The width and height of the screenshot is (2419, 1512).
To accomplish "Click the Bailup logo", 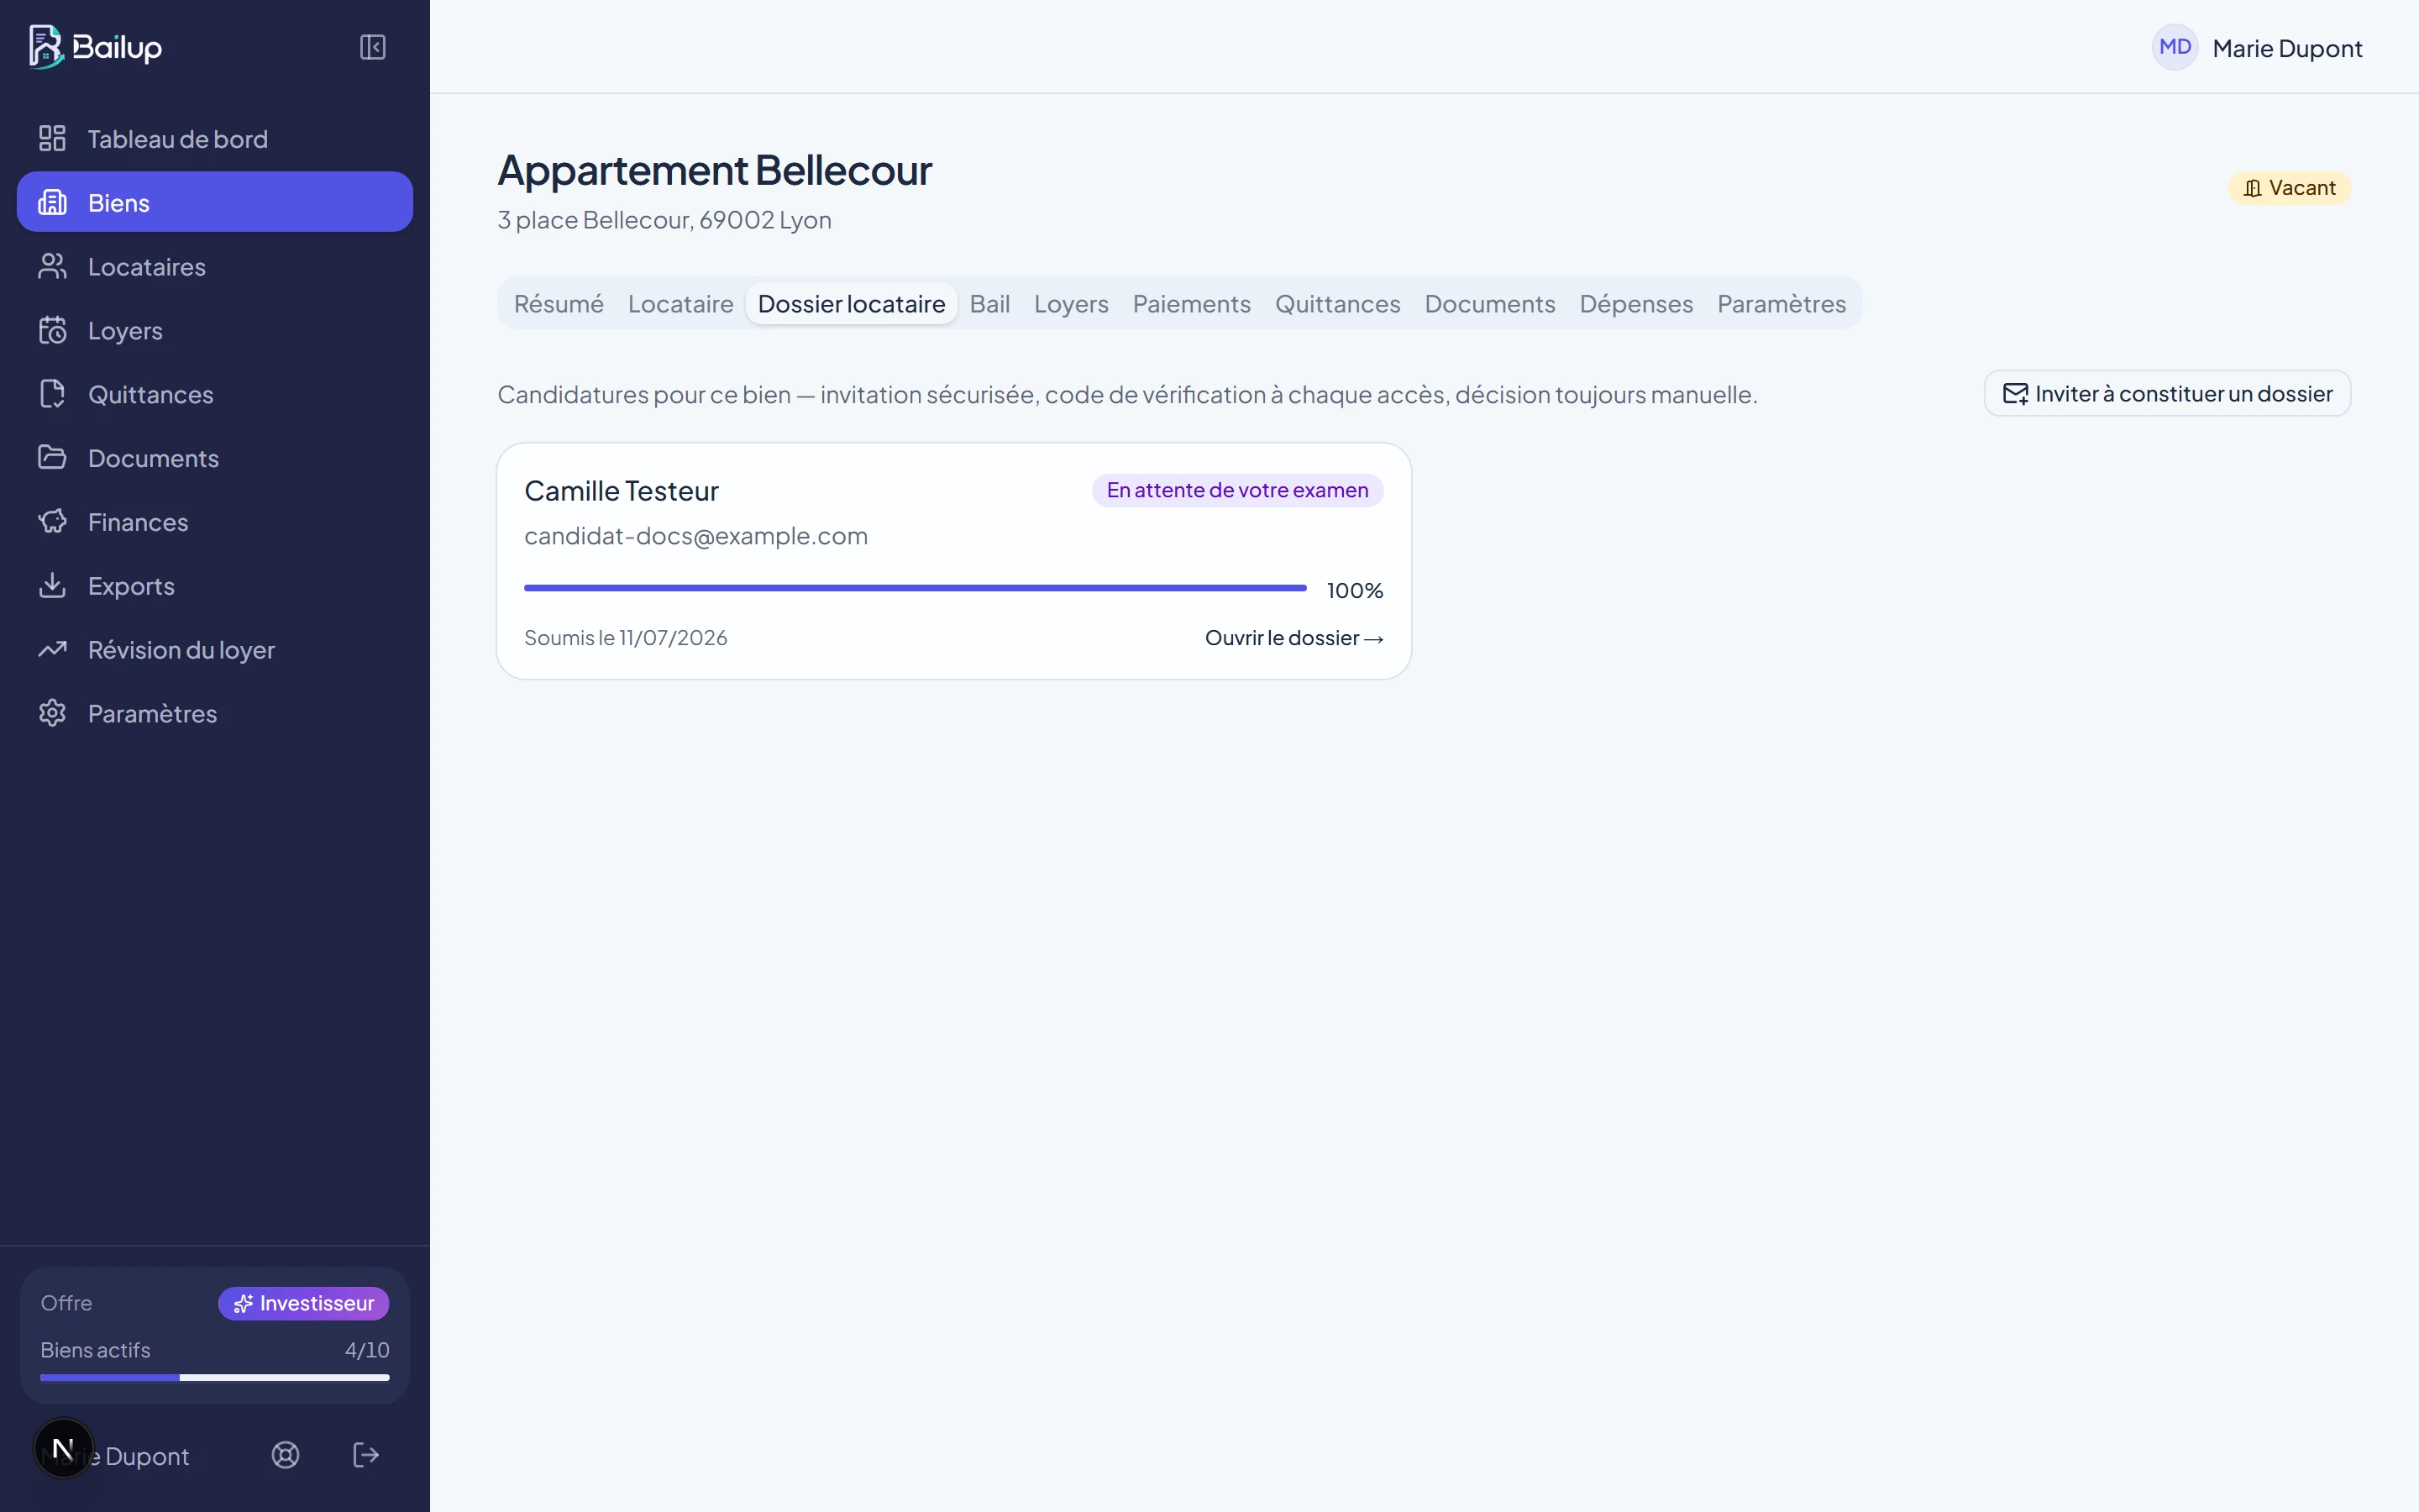I will pyautogui.click(x=96, y=47).
